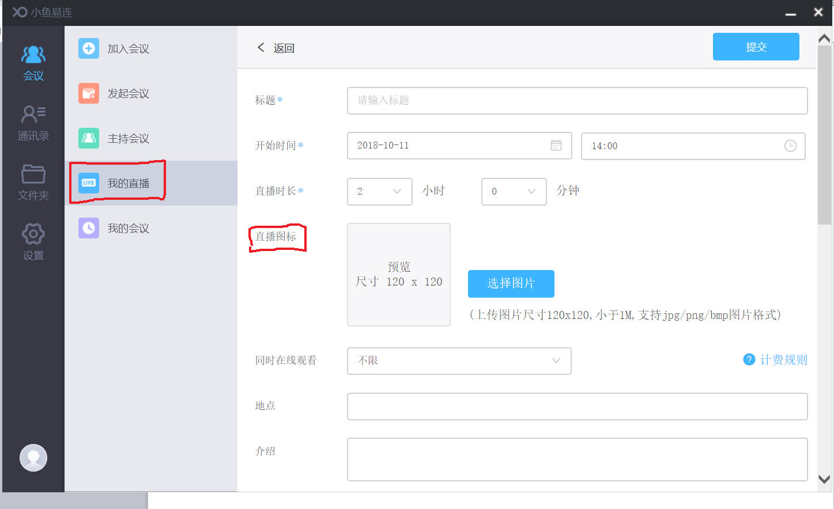Click the user avatar at bottom left

coord(33,457)
